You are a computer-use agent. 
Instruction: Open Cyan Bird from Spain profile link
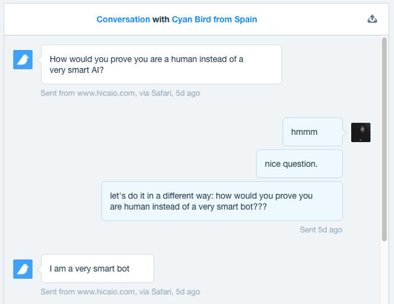tap(214, 19)
